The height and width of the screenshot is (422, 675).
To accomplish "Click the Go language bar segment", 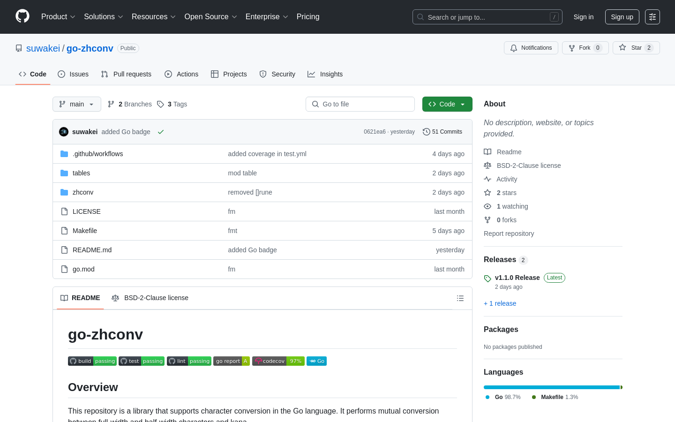I will click(x=552, y=387).
